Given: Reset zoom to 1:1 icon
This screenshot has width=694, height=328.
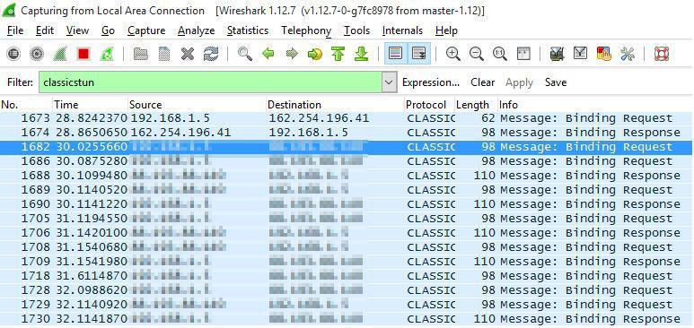Looking at the screenshot, I should click(500, 55).
